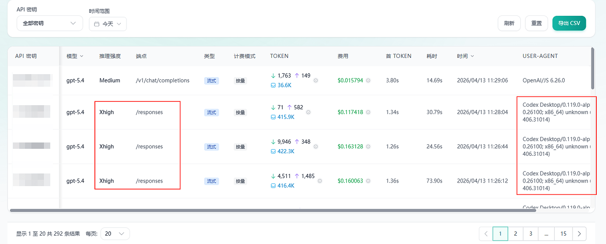Click the TOKEN column header
Image resolution: width=606 pixels, height=244 pixels.
coord(279,56)
